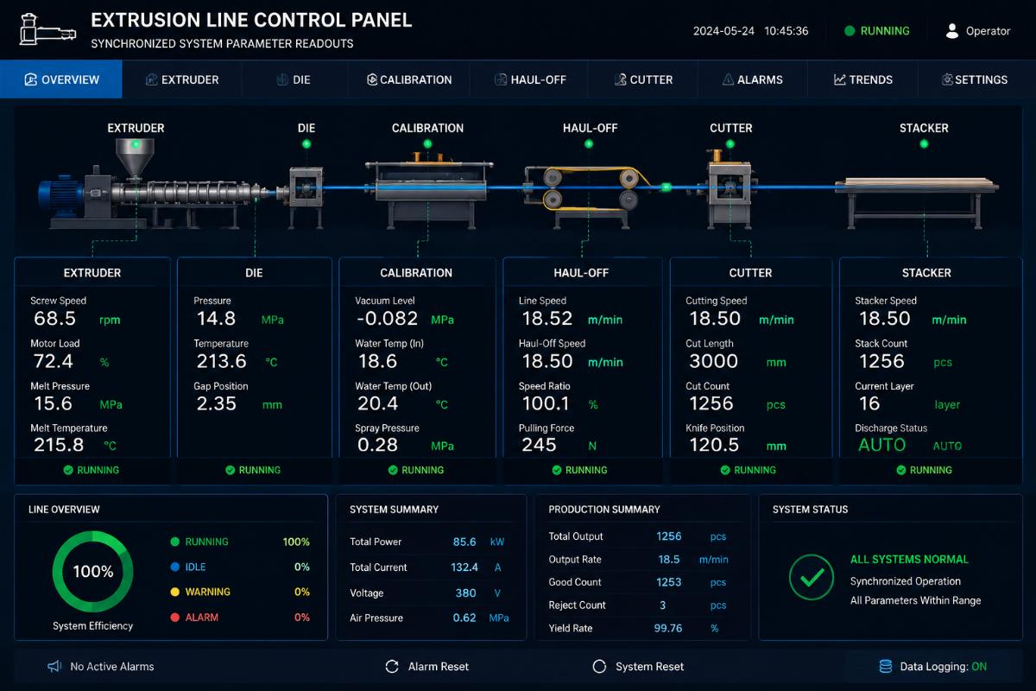
Task: Switch to the OVERVIEW tab
Action: (61, 79)
